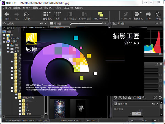Click the 打开方式 APP icon
165x124 pixels.
click(137, 14)
